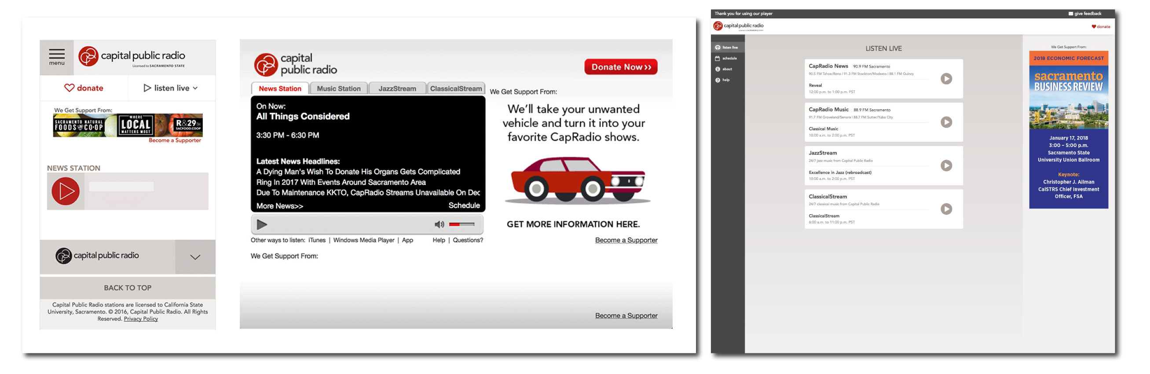
Task: Click the Questions? link
Action: pos(468,241)
